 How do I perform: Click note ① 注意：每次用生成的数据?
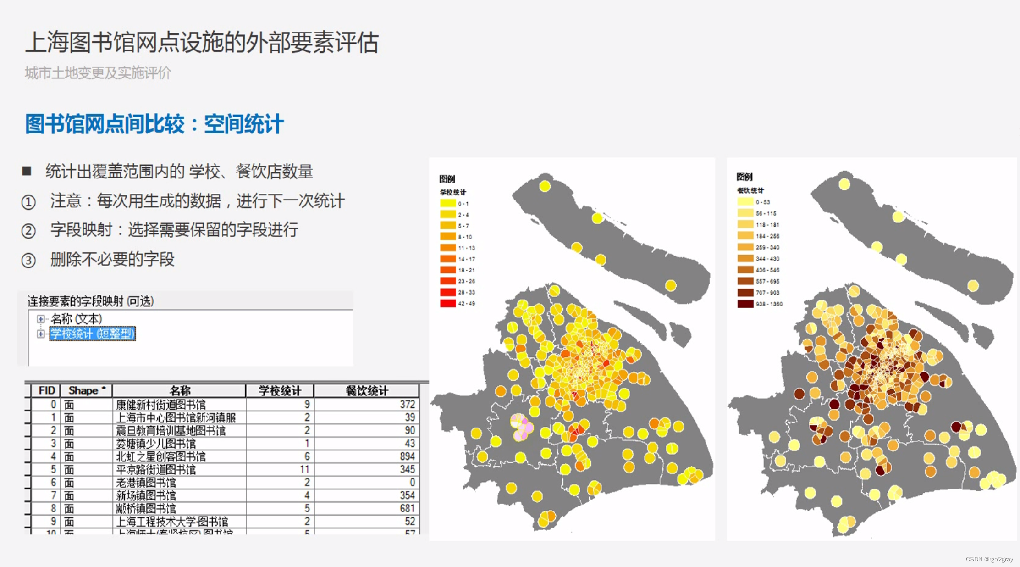pyautogui.click(x=197, y=201)
